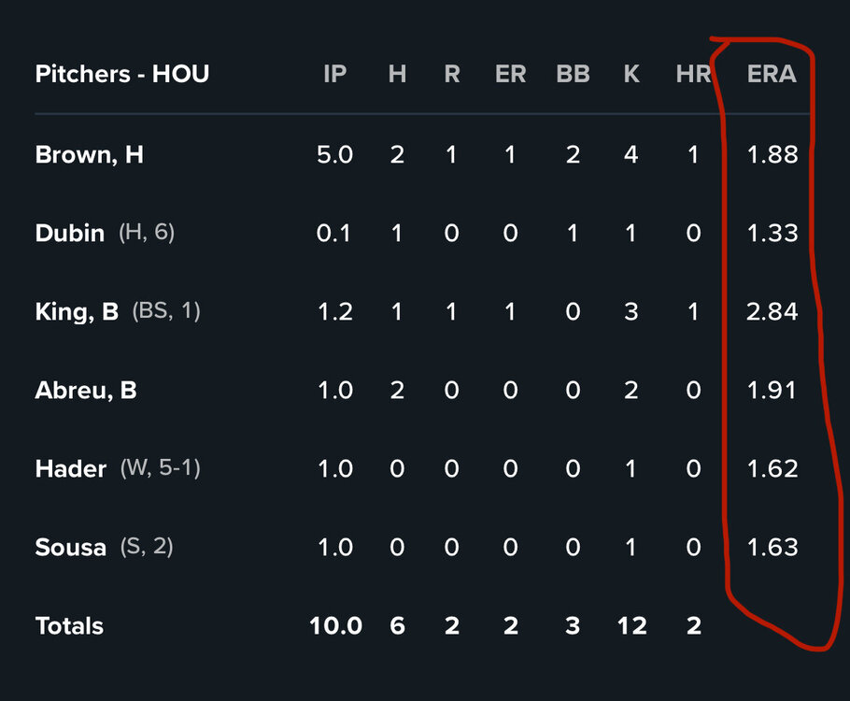Viewport: 850px width, 701px height.
Task: Click the IP column header
Action: pos(334,74)
